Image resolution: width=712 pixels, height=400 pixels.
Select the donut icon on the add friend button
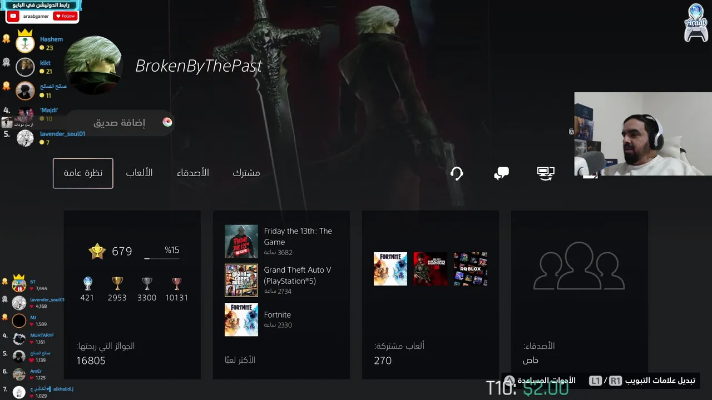[167, 122]
